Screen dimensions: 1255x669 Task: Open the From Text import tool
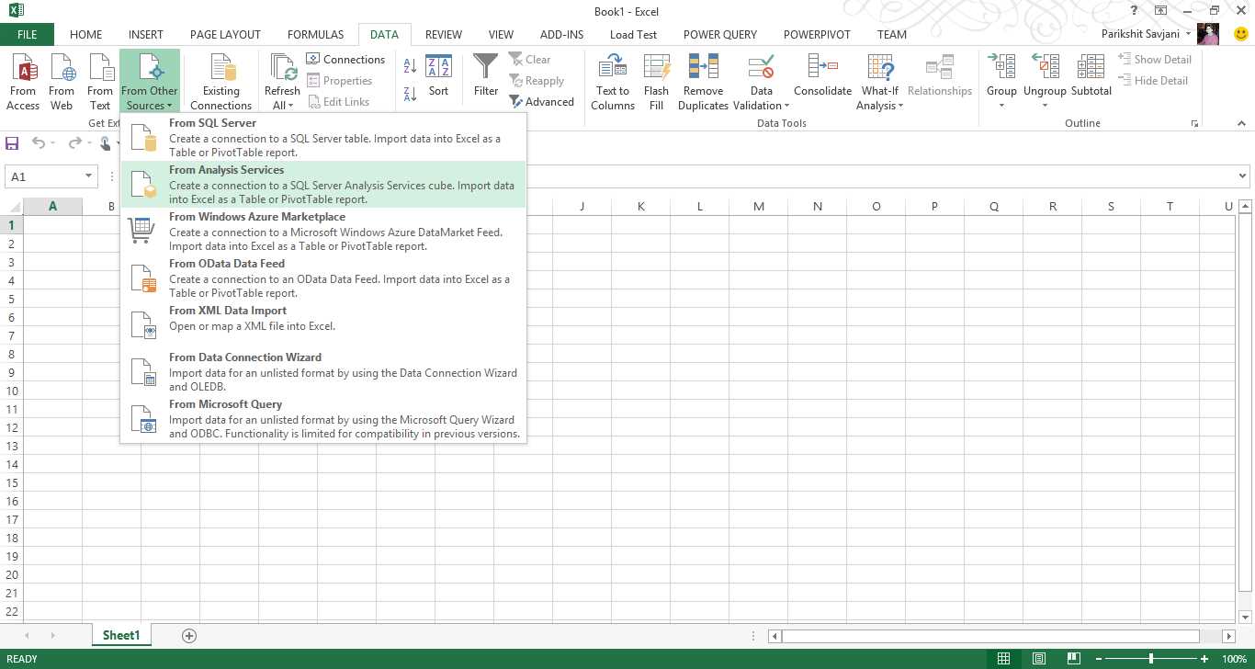(99, 81)
